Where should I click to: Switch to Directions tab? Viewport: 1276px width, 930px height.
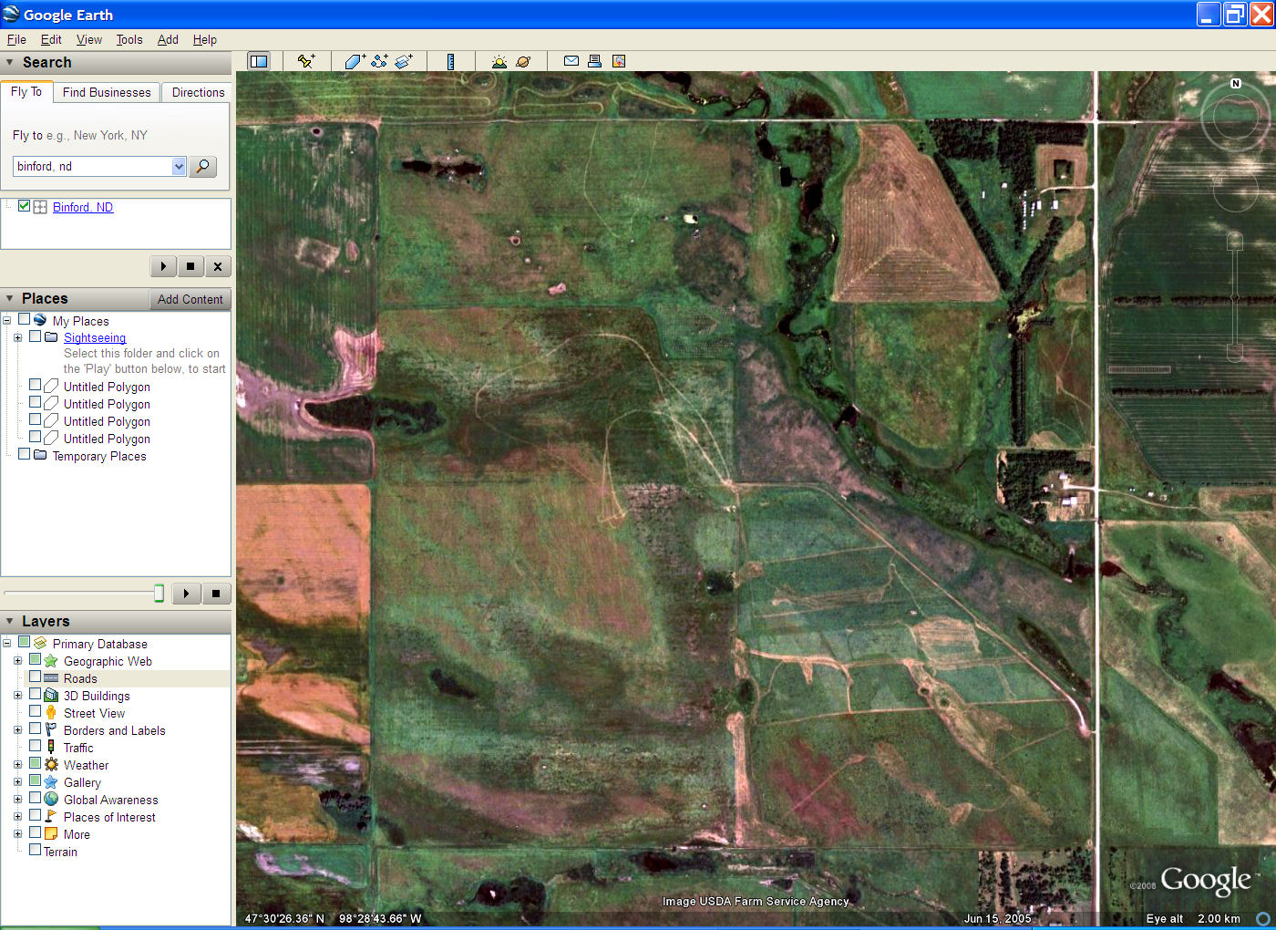[x=198, y=92]
